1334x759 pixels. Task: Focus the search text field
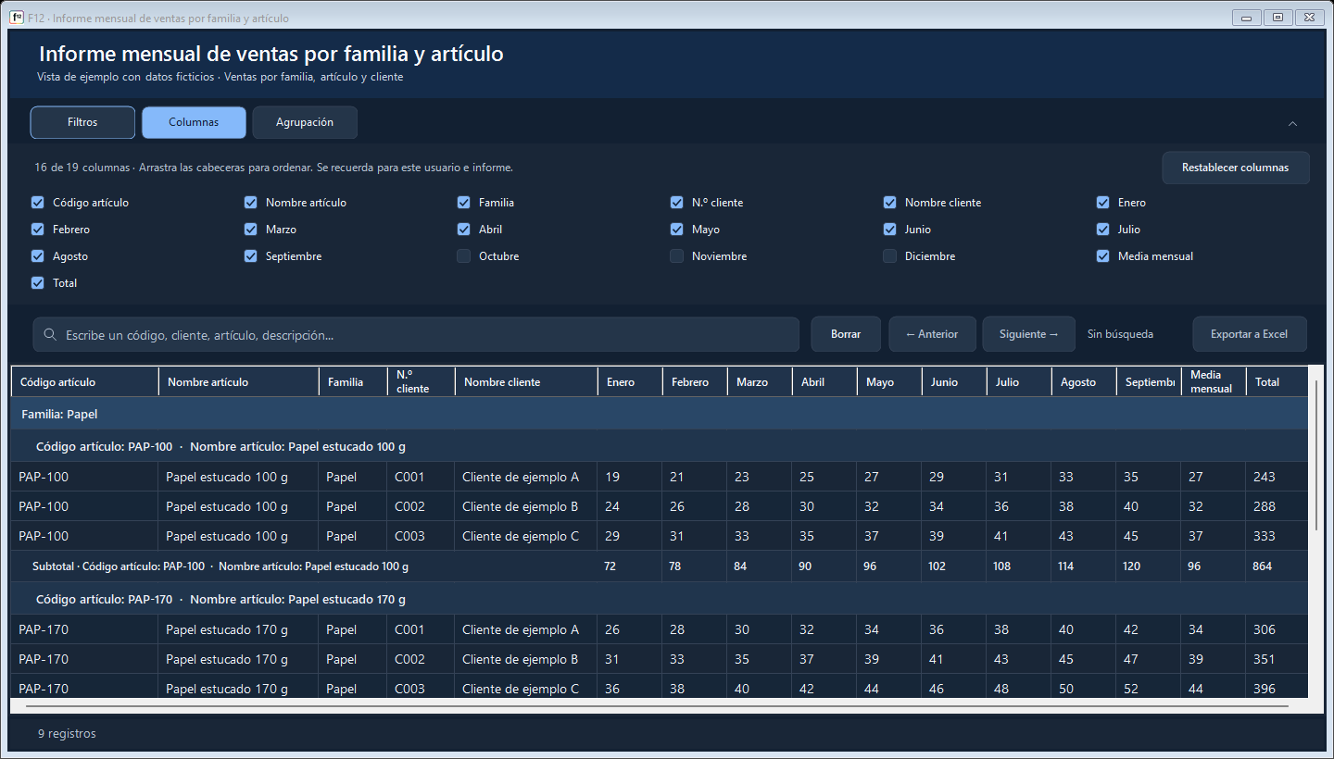coord(416,334)
